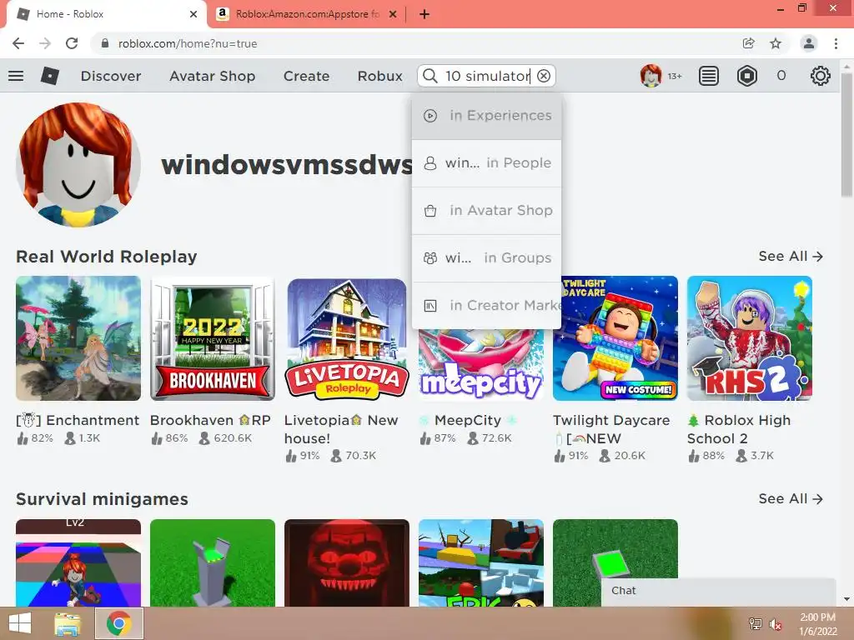Open the hamburger navigation menu

click(x=16, y=76)
